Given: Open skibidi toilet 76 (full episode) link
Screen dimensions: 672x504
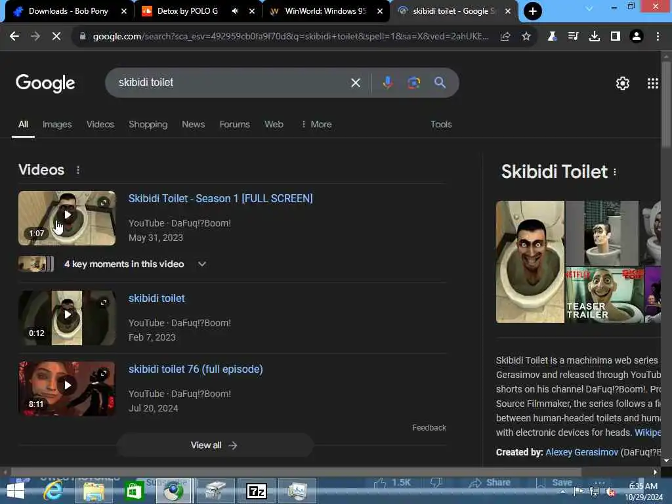Looking at the screenshot, I should click(196, 369).
